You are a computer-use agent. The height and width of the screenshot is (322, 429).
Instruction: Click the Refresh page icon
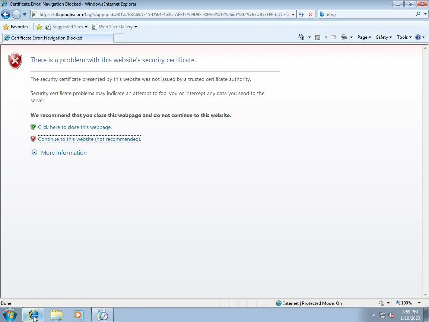point(301,15)
